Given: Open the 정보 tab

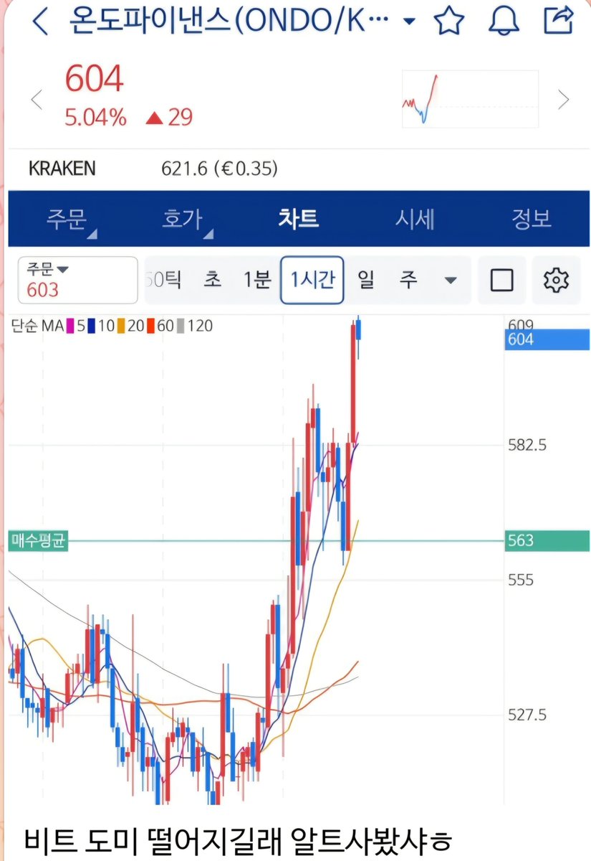Looking at the screenshot, I should click(x=531, y=219).
